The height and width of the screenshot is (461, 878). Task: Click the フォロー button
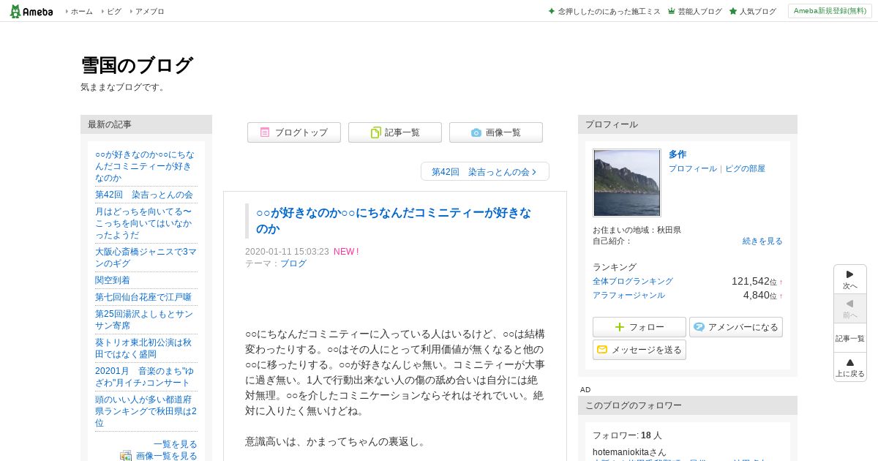pyautogui.click(x=639, y=327)
